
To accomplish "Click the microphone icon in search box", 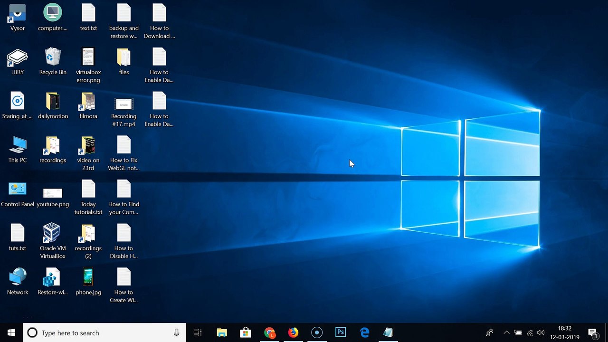I will coord(176,332).
